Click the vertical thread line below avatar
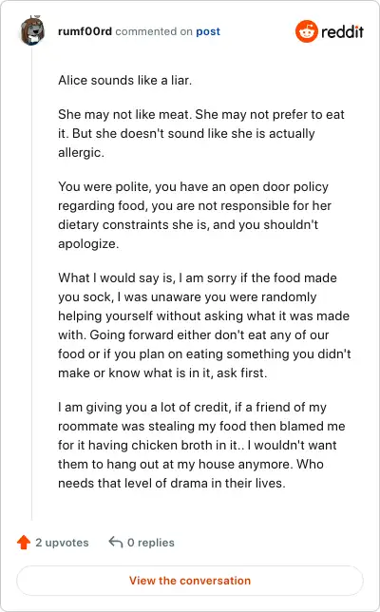Image resolution: width=380 pixels, height=612 pixels. 32,283
